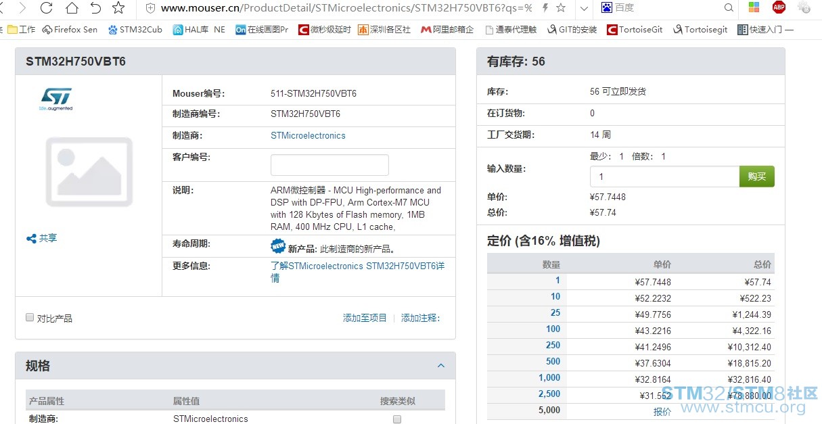Screen dimensions: 822x424
Task: Open the address bar dropdown chevron
Action: point(585,8)
